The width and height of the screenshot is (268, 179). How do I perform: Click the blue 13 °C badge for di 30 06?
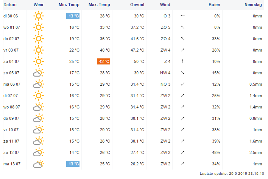coord(73,16)
